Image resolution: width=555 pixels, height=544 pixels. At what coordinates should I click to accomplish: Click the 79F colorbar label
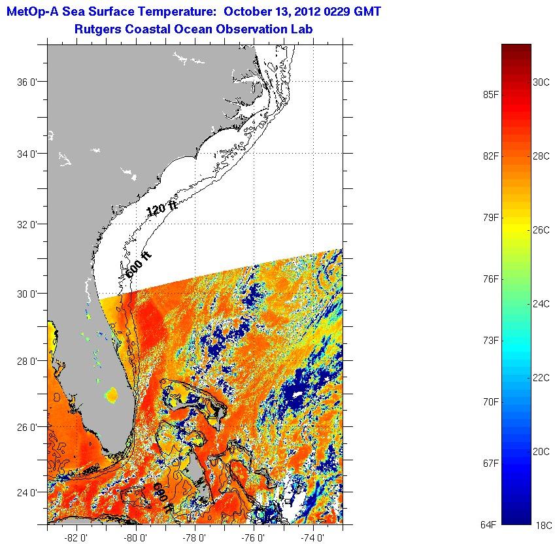coord(491,217)
